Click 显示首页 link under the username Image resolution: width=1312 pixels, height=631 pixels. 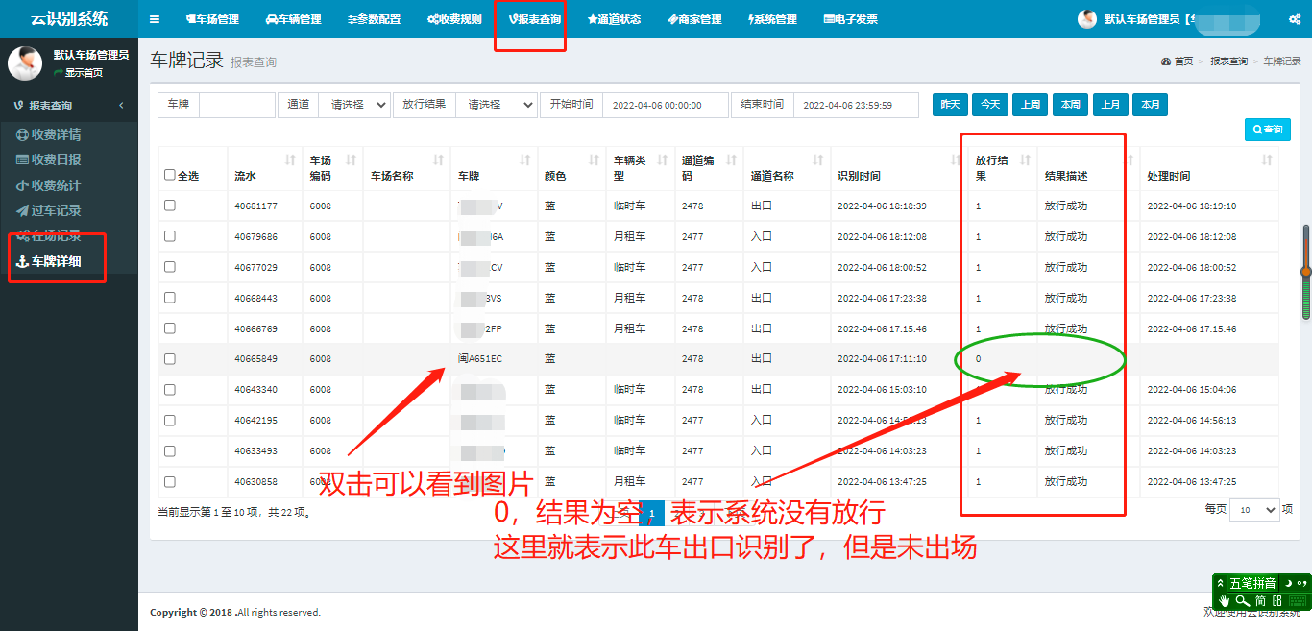(79, 73)
